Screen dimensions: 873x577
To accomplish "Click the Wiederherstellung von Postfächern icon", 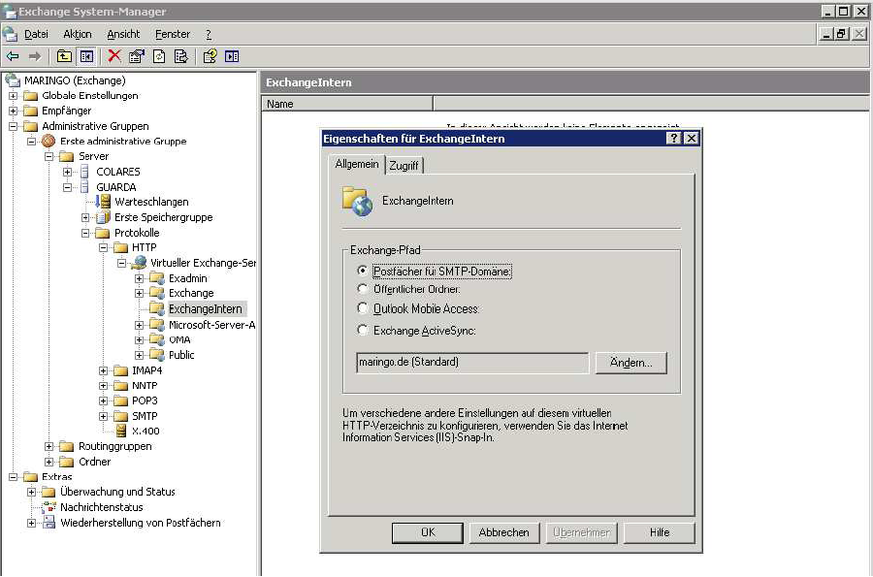I will click(49, 523).
